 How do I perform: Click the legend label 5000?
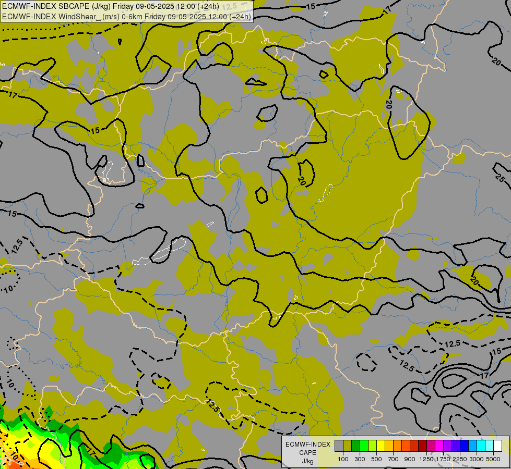[x=493, y=459]
